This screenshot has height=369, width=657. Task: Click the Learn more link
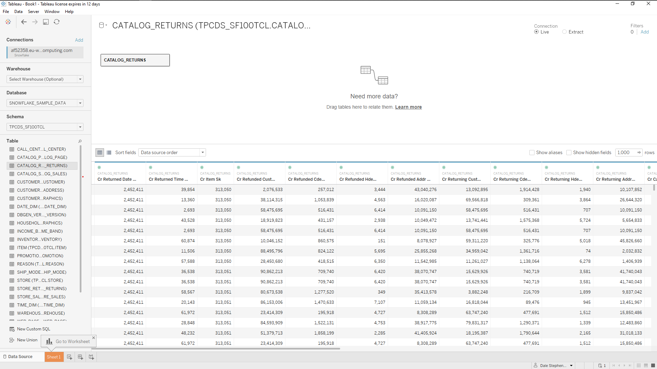408,107
